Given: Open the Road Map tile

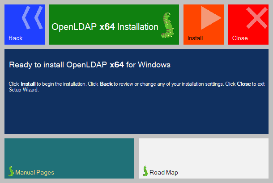Looking at the screenshot, I should 204,158.
